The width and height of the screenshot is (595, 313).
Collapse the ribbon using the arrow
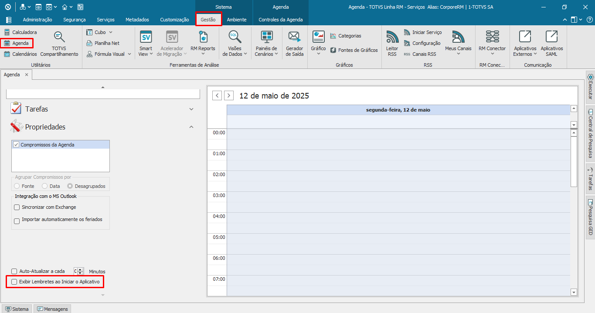[x=565, y=20]
